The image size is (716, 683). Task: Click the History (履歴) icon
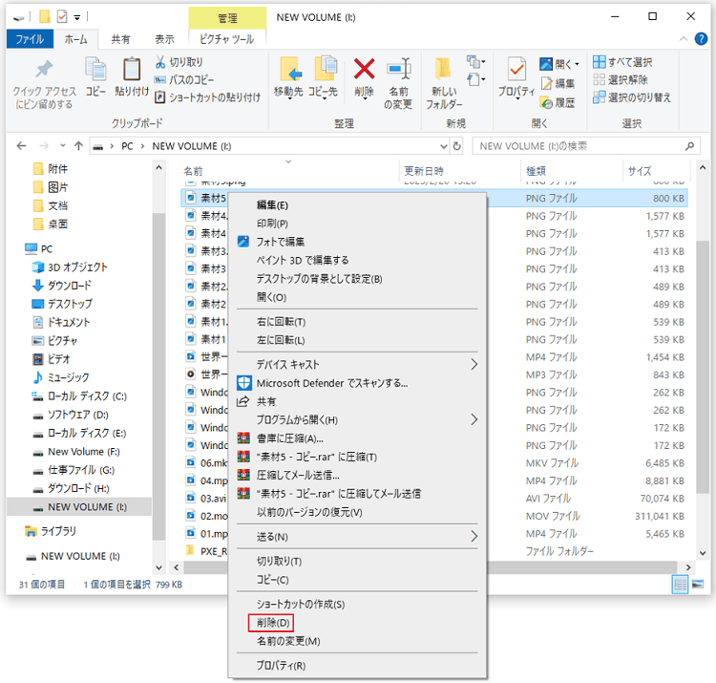tap(546, 103)
